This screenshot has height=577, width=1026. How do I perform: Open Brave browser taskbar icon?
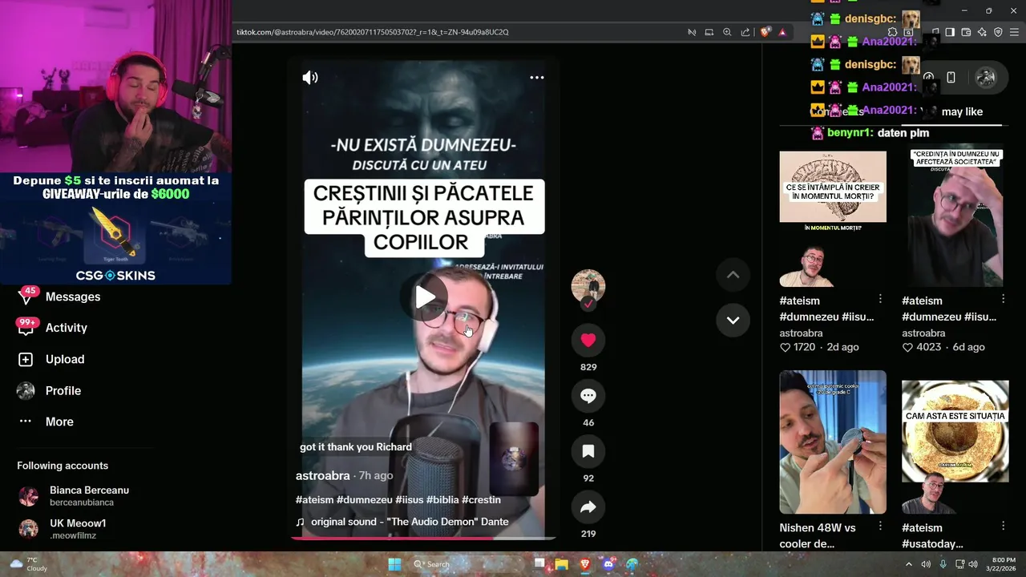click(x=585, y=564)
